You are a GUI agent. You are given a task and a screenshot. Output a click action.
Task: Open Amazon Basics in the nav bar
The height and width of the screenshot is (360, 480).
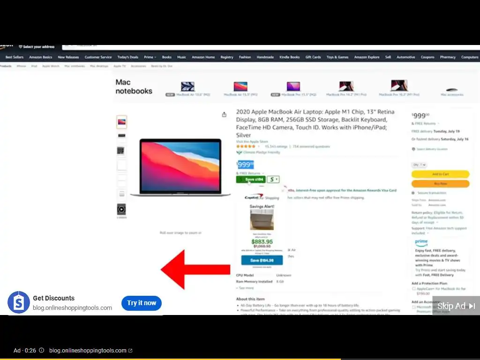[40, 57]
